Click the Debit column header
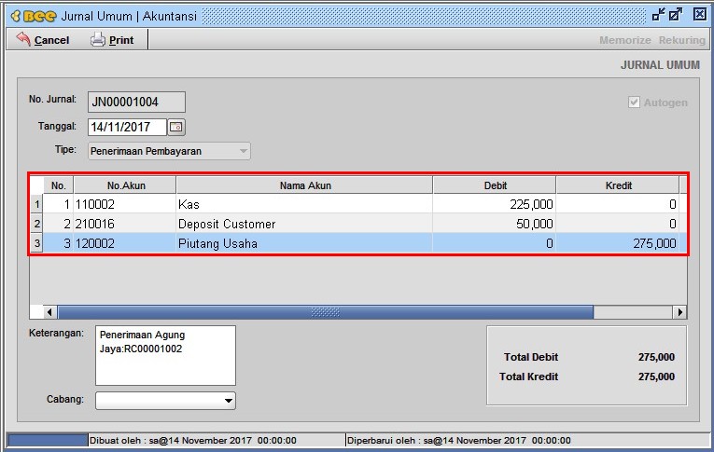This screenshot has height=452, width=714. [x=495, y=185]
